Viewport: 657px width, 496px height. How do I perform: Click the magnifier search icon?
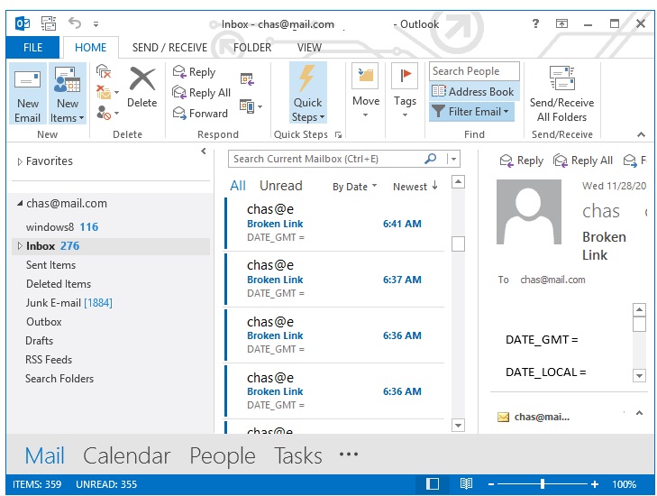431,159
